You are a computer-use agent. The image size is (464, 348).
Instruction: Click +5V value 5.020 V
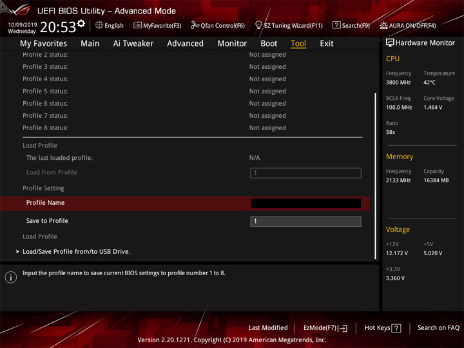pyautogui.click(x=432, y=253)
